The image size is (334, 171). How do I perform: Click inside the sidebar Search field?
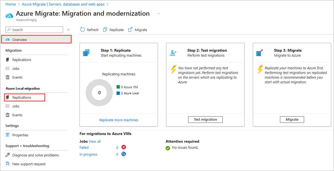coord(34,29)
